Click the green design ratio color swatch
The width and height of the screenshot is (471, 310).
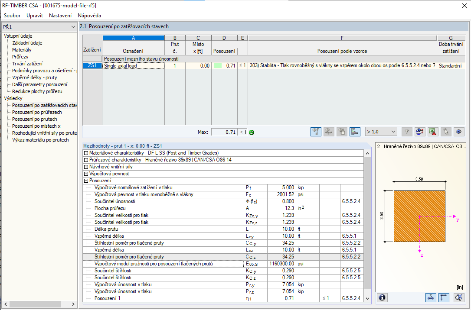point(217,66)
